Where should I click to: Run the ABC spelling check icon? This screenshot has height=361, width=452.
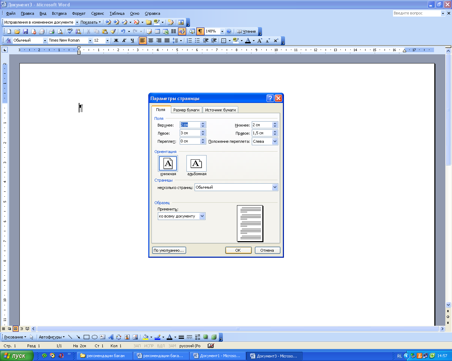coord(70,31)
